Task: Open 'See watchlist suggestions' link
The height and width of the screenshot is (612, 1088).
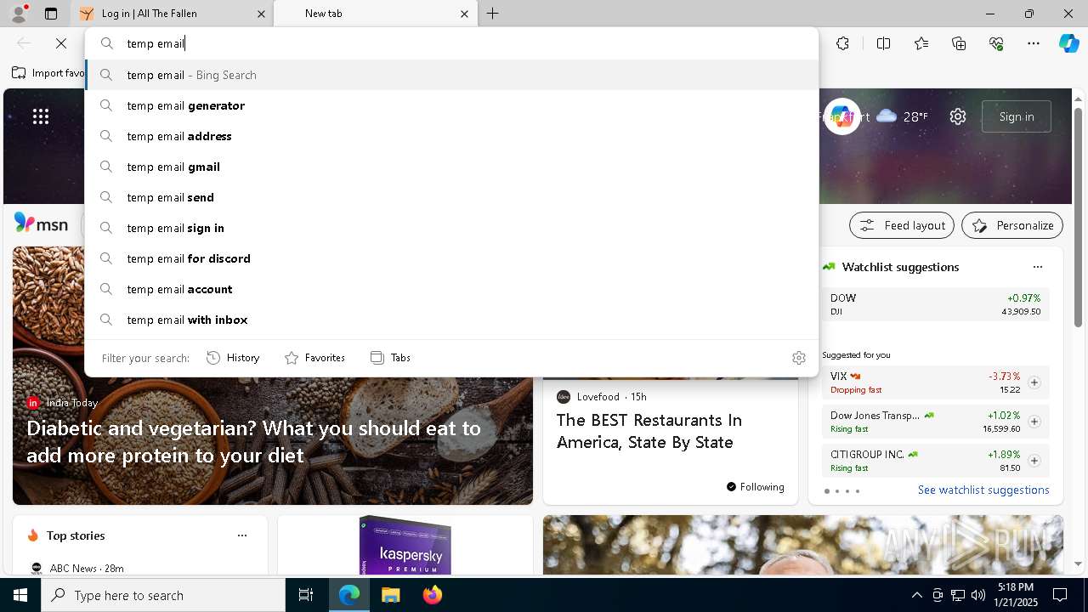Action: coord(983,490)
